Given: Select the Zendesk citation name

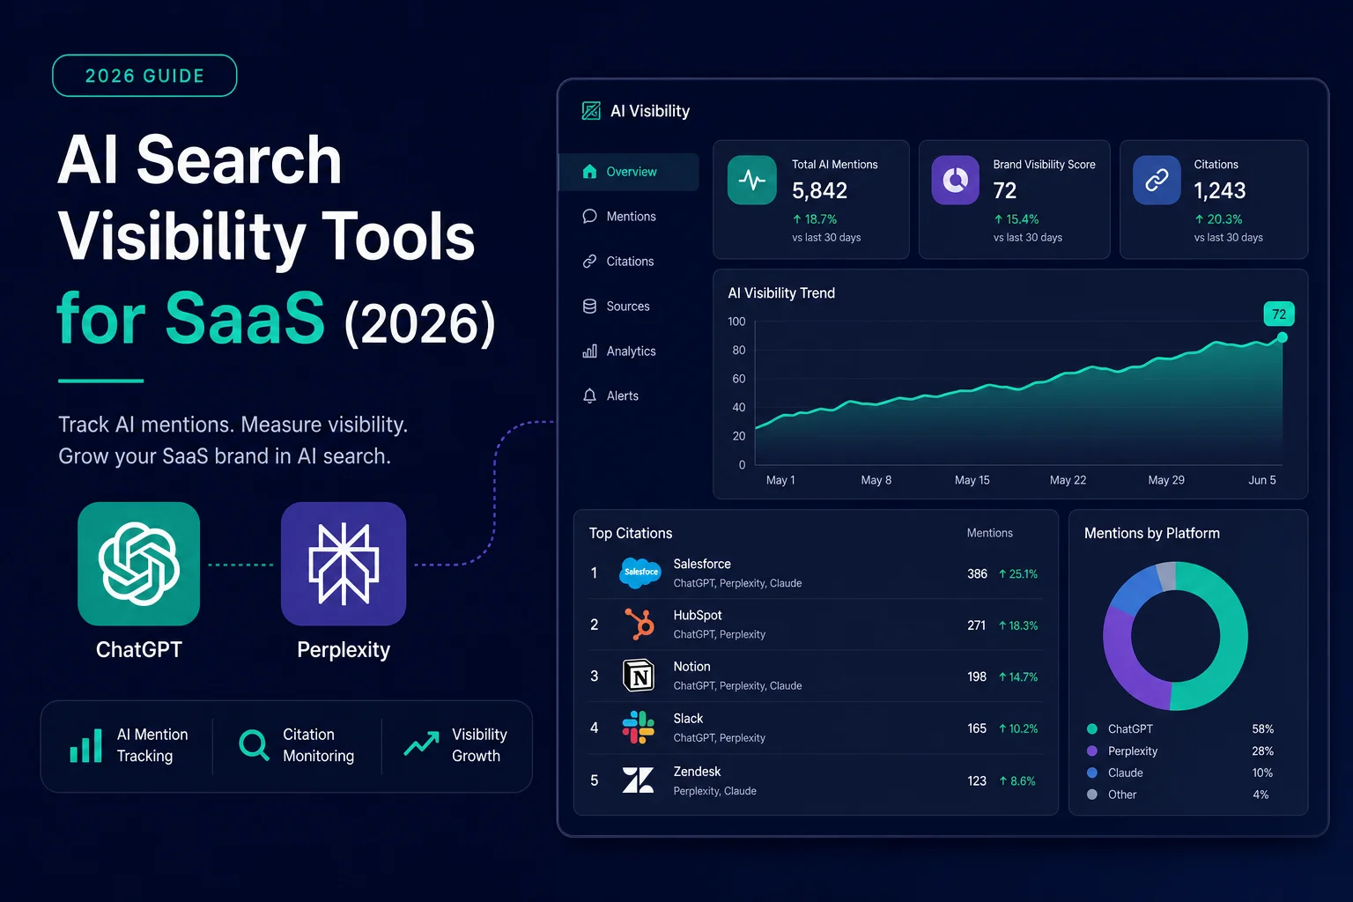Looking at the screenshot, I should pyautogui.click(x=697, y=772).
